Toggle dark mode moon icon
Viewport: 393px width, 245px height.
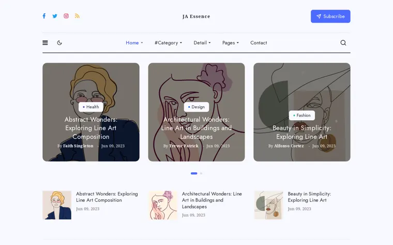[59, 43]
